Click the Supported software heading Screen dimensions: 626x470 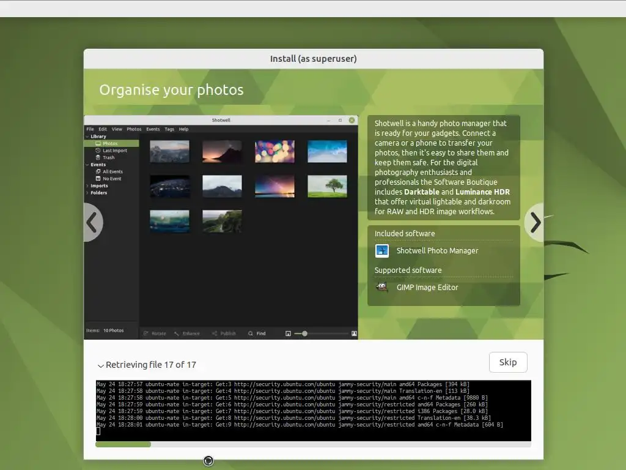pyautogui.click(x=408, y=270)
